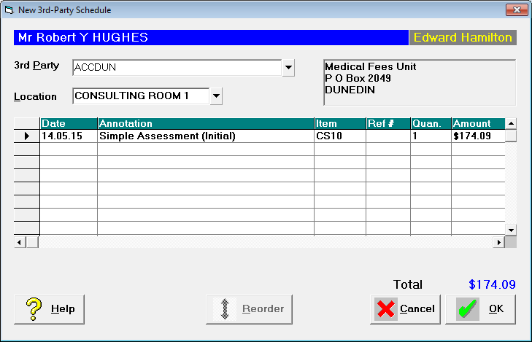
Task: Click the table's scroll down arrow
Action: 511,230
